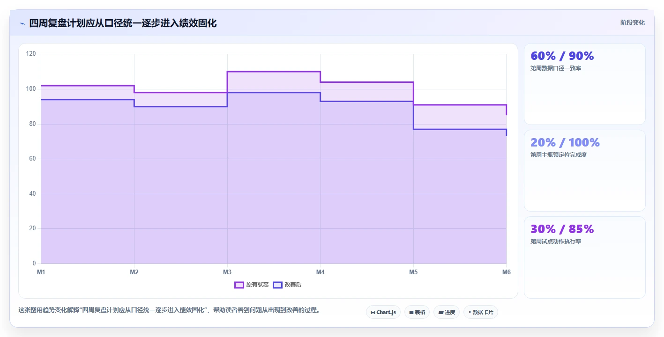Click the 60 y-axis value
Image resolution: width=664 pixels, height=337 pixels.
click(x=32, y=159)
